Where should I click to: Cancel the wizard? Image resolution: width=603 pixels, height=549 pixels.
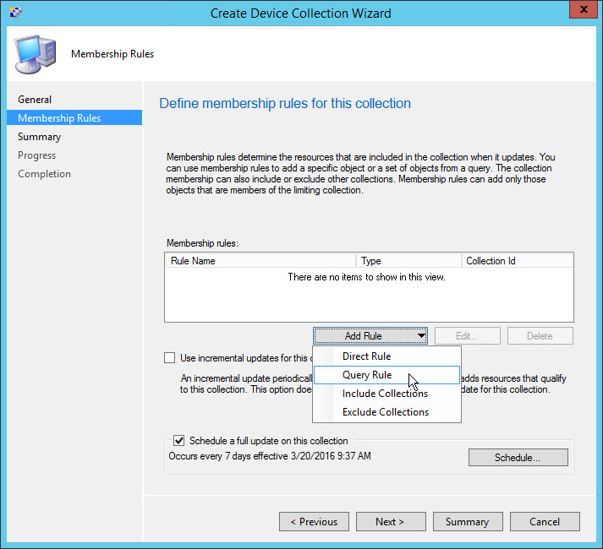click(545, 521)
